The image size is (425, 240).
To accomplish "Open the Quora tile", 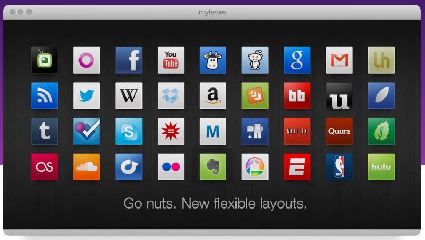I will tap(340, 131).
